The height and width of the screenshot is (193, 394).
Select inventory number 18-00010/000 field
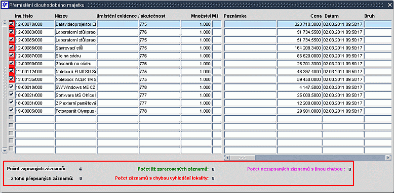tap(34, 87)
